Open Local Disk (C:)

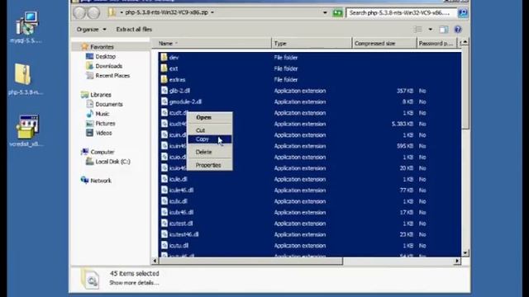(x=112, y=162)
